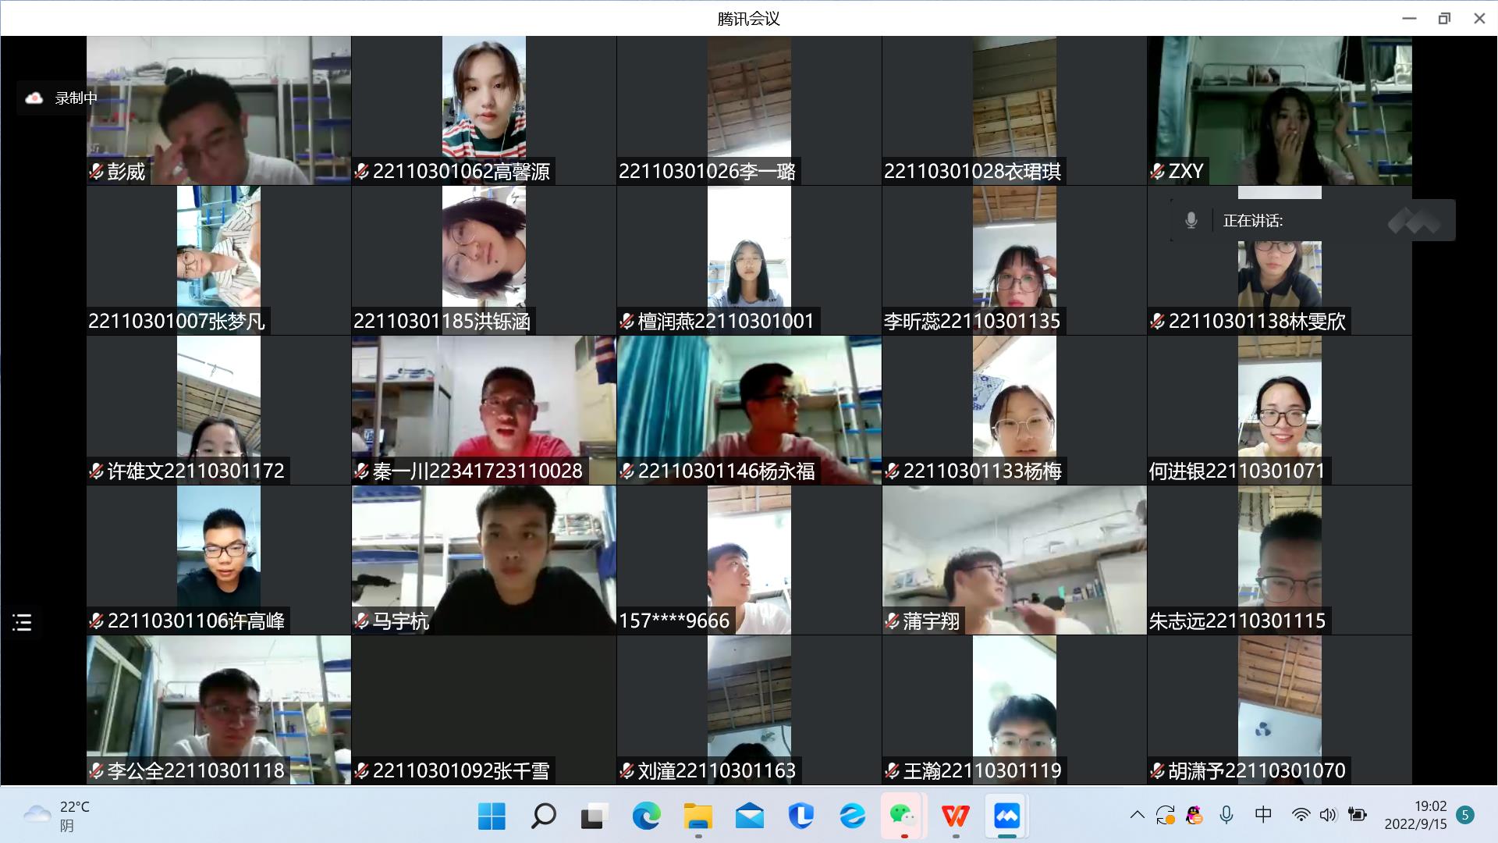Open File Explorer from taskbar

(698, 816)
